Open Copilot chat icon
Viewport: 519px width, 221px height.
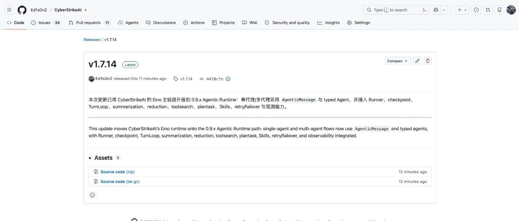436,10
